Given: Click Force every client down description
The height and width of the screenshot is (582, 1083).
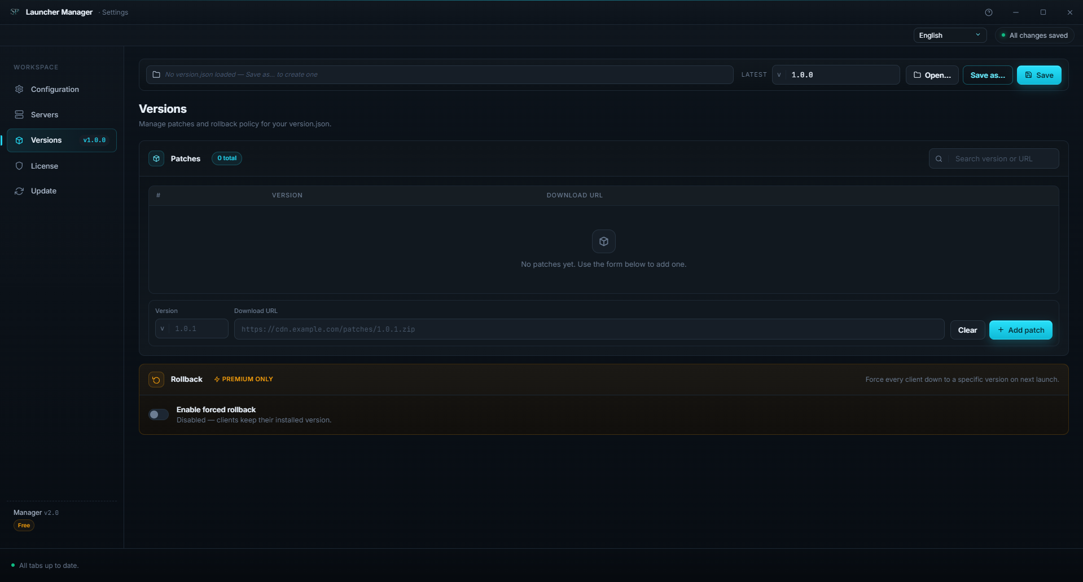Looking at the screenshot, I should pos(962,380).
